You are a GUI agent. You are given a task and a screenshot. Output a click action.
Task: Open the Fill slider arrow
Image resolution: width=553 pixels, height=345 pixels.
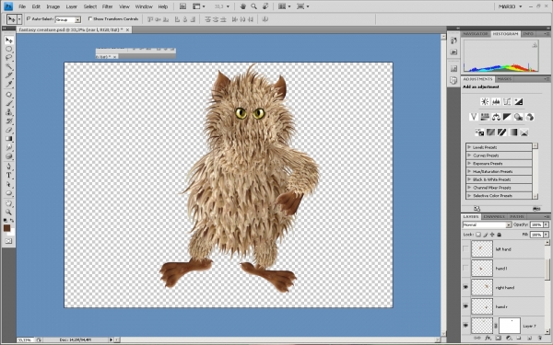tap(547, 235)
